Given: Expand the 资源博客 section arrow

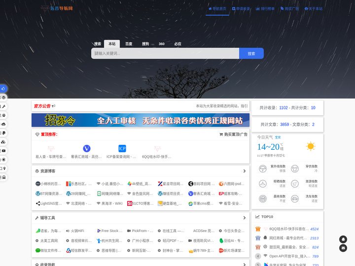Looking at the screenshot, I should pos(245,171).
